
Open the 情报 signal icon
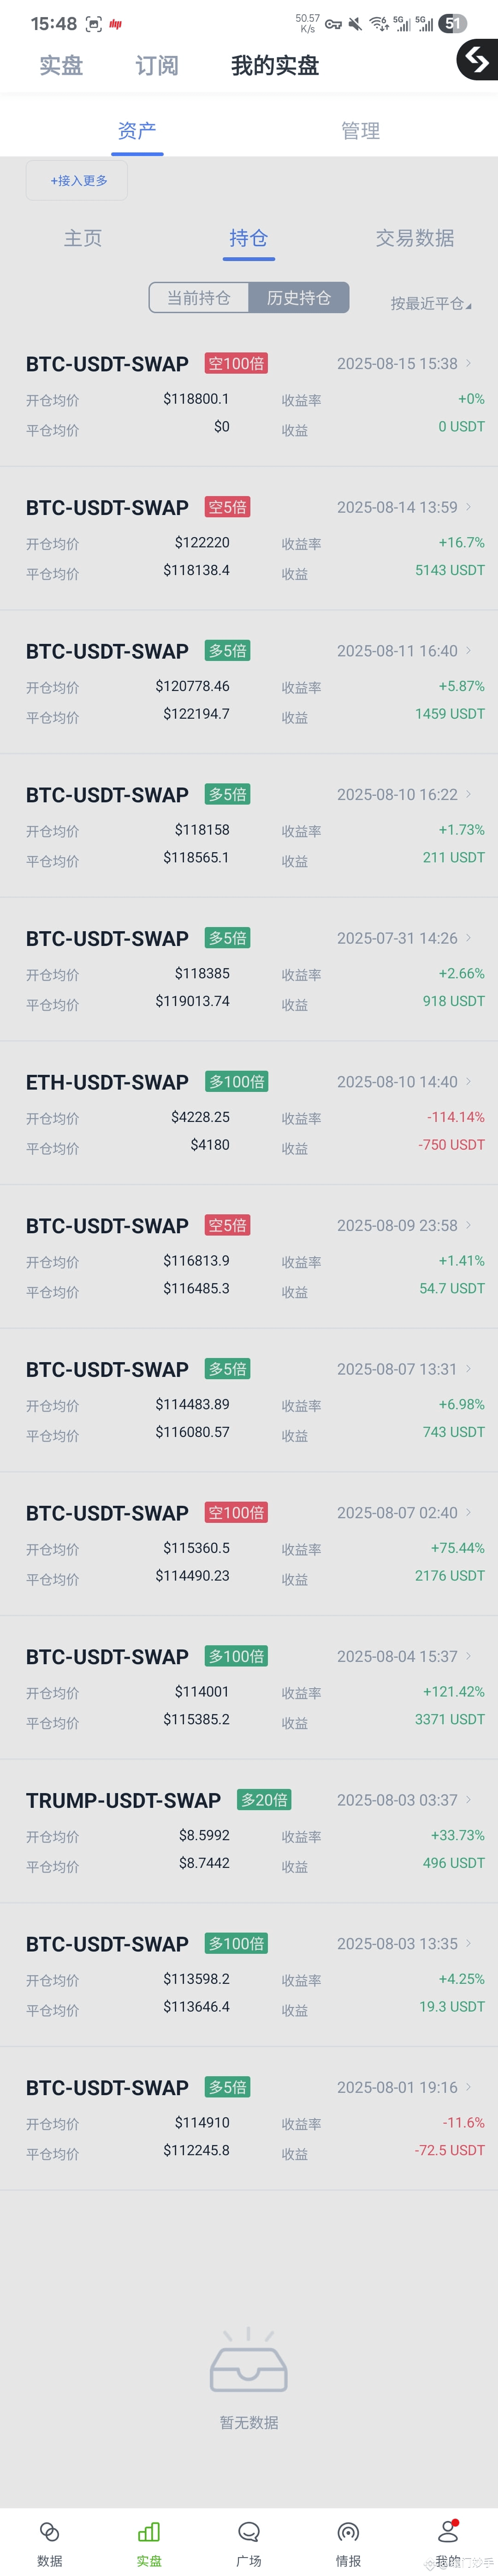348,2531
